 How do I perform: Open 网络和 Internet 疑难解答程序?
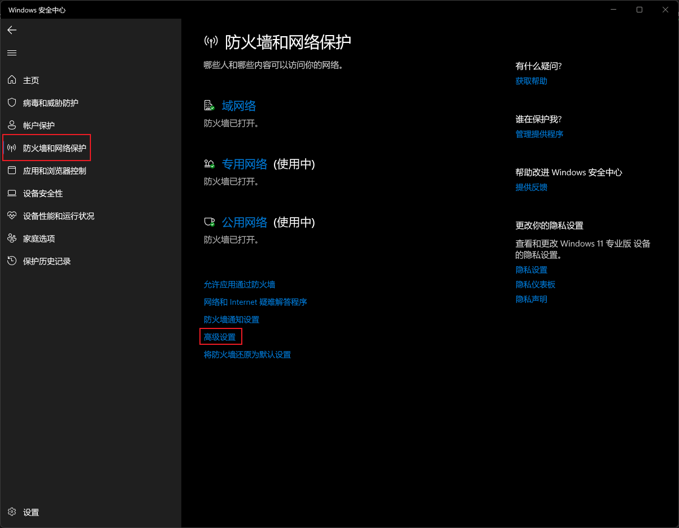coord(255,302)
